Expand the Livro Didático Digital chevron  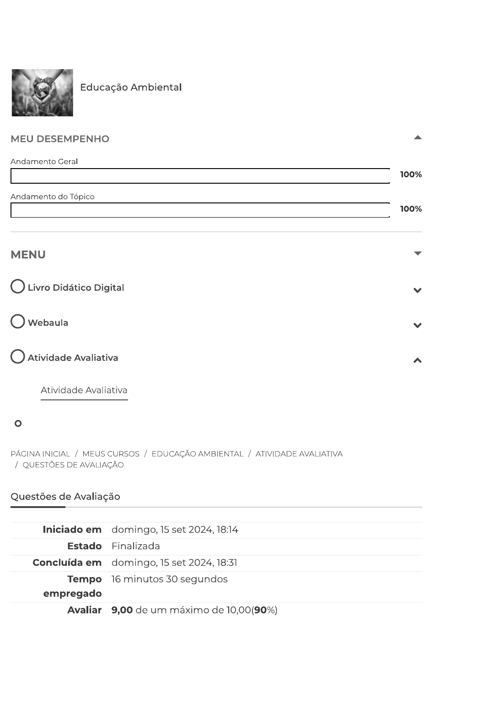point(417,290)
